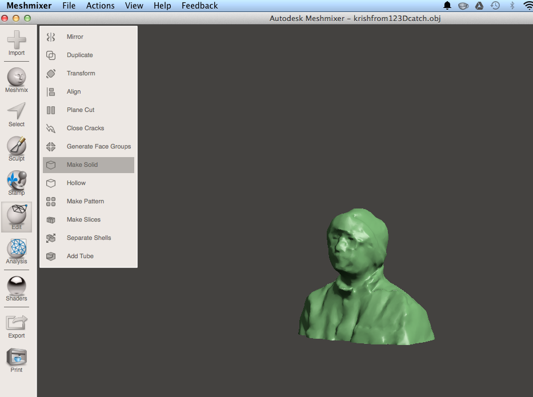
Task: Click the notification bell in the menu bar
Action: [x=447, y=6]
